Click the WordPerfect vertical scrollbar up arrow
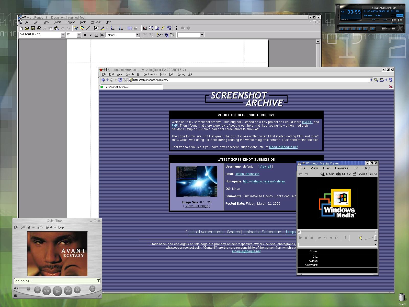 pyautogui.click(x=318, y=41)
